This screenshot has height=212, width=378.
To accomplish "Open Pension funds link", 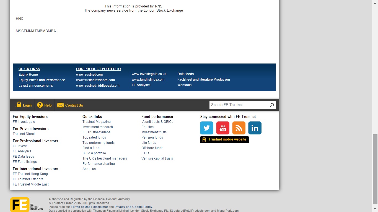I will coord(152,137).
